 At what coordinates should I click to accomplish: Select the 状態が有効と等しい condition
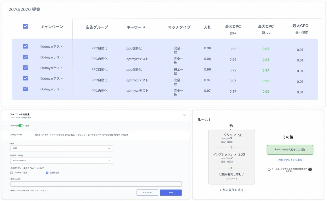[x=231, y=176]
